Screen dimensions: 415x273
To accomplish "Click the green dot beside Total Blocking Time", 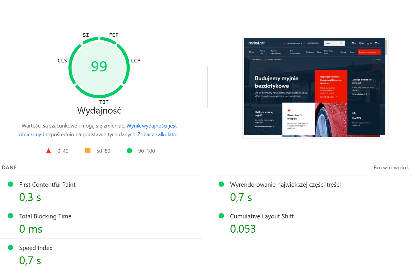I will 10,216.
